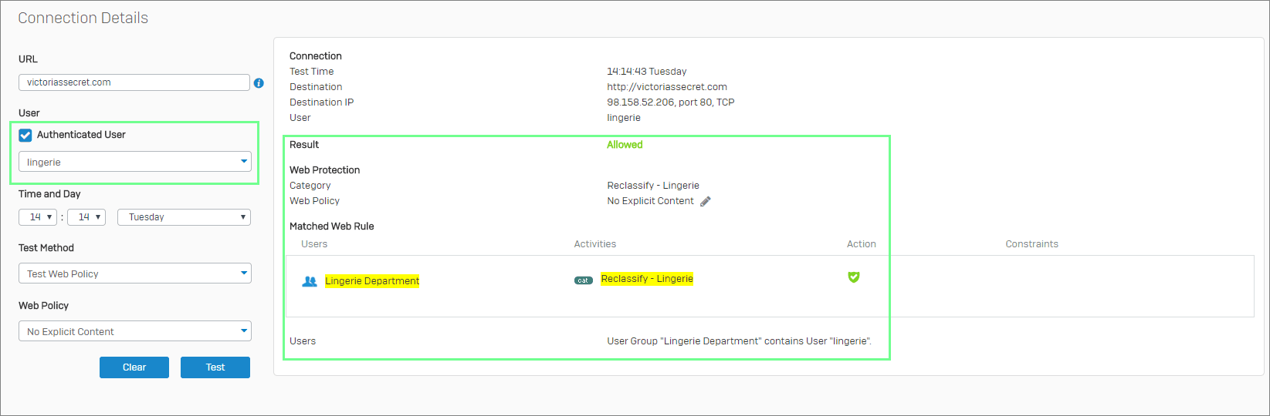Open the hour selector dropdown
The width and height of the screenshot is (1270, 416).
tap(38, 217)
